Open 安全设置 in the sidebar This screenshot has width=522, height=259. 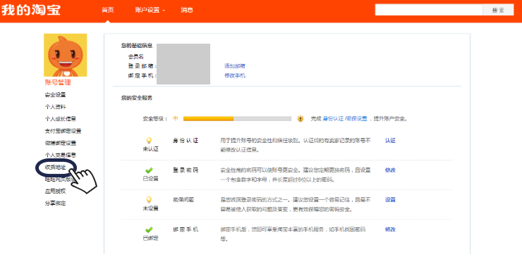(x=55, y=94)
